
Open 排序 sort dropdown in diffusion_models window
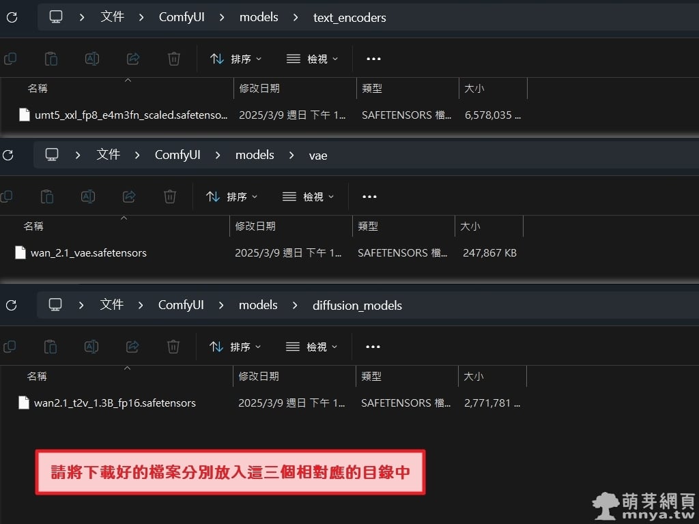coord(236,347)
